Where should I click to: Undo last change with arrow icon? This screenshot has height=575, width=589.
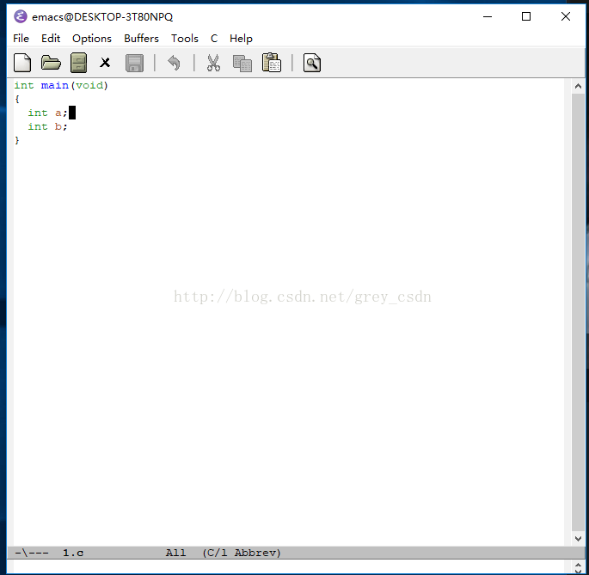coord(174,63)
